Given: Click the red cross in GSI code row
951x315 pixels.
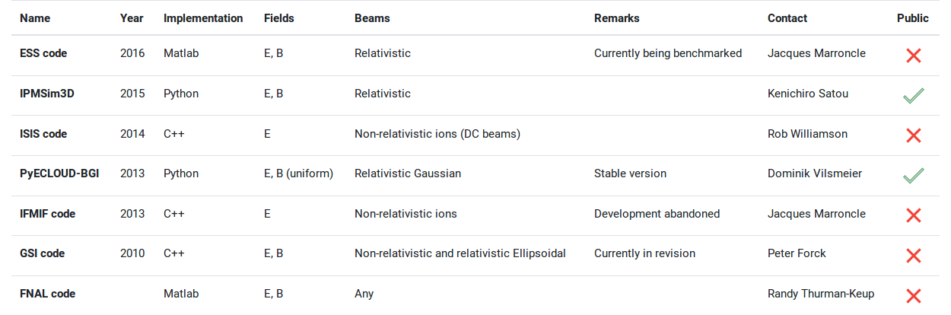Looking at the screenshot, I should 914,256.
